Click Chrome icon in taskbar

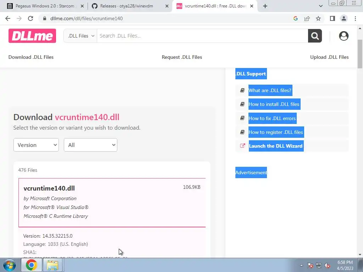point(32,265)
